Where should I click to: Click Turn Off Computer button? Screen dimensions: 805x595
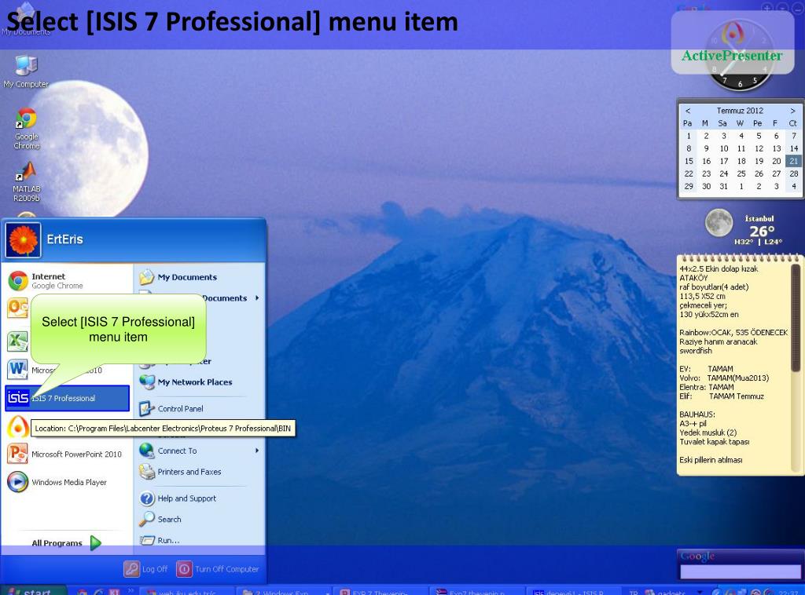218,569
